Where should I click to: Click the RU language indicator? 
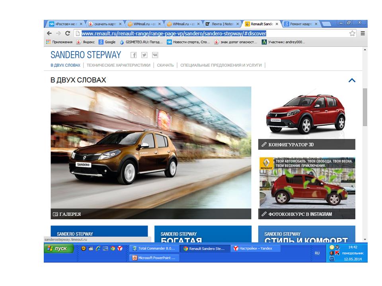317,253
